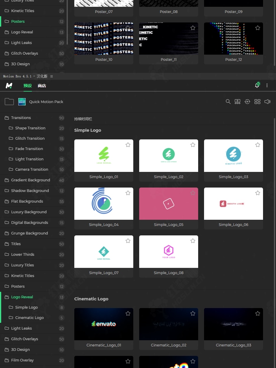The width and height of the screenshot is (276, 368).
Task: Toggle favorite star on Cinematic_Logo_01
Action: click(x=128, y=313)
